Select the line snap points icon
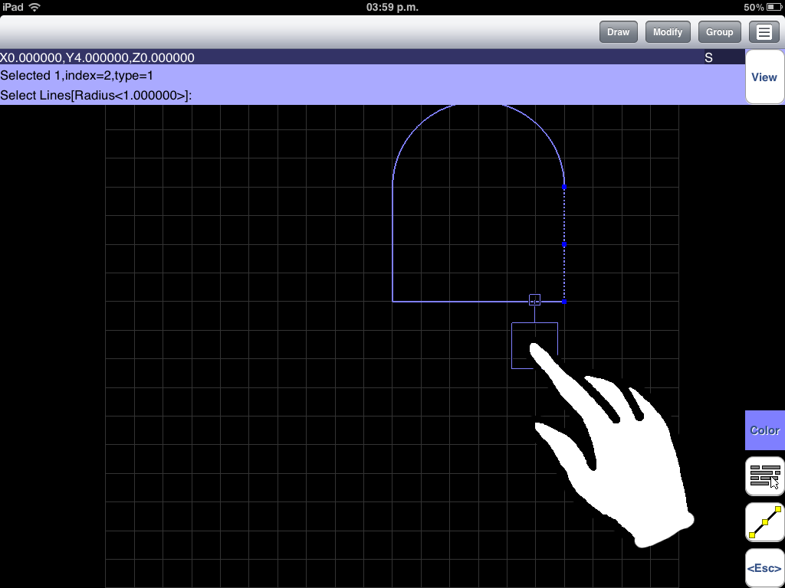Image resolution: width=785 pixels, height=588 pixels. pos(764,522)
